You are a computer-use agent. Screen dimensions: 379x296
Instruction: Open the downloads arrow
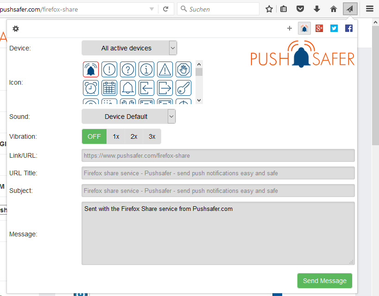coord(316,9)
